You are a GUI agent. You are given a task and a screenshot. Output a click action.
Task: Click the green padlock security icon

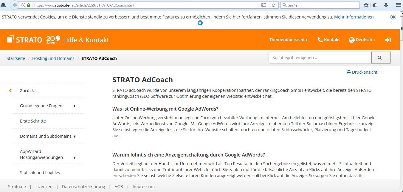[x=29, y=5]
